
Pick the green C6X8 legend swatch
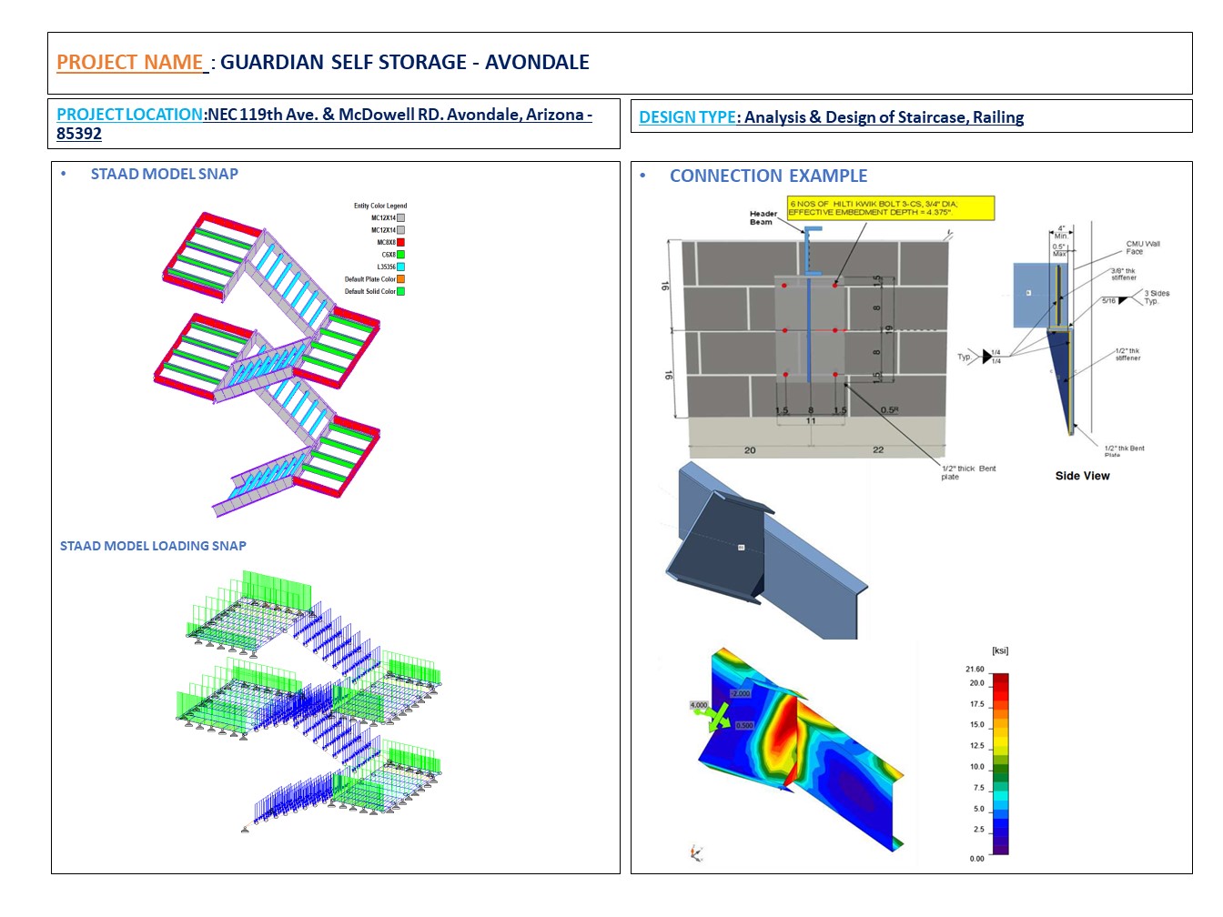click(400, 255)
